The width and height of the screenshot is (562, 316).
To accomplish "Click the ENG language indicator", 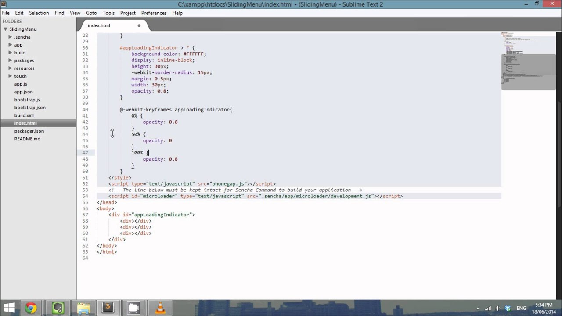I will pyautogui.click(x=521, y=308).
